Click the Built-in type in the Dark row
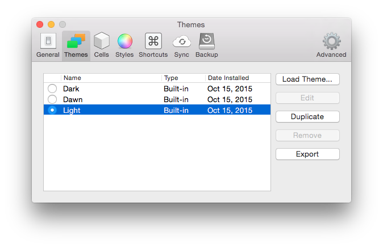This screenshot has width=383, height=248. [176, 89]
